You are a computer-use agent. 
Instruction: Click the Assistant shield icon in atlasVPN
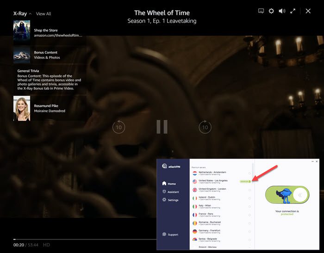164,191
